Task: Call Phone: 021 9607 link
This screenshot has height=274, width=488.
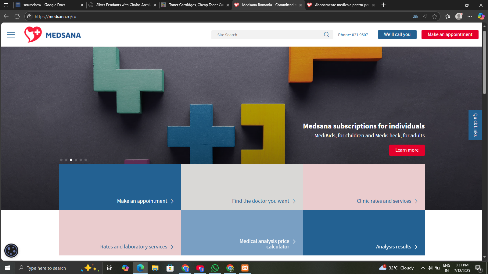Action: [353, 35]
